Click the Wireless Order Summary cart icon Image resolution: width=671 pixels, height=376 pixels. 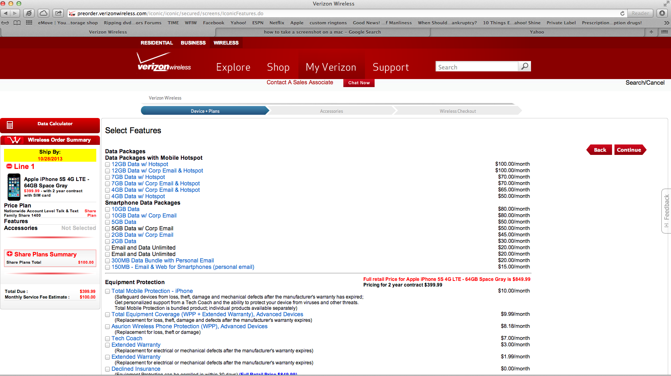coord(15,140)
